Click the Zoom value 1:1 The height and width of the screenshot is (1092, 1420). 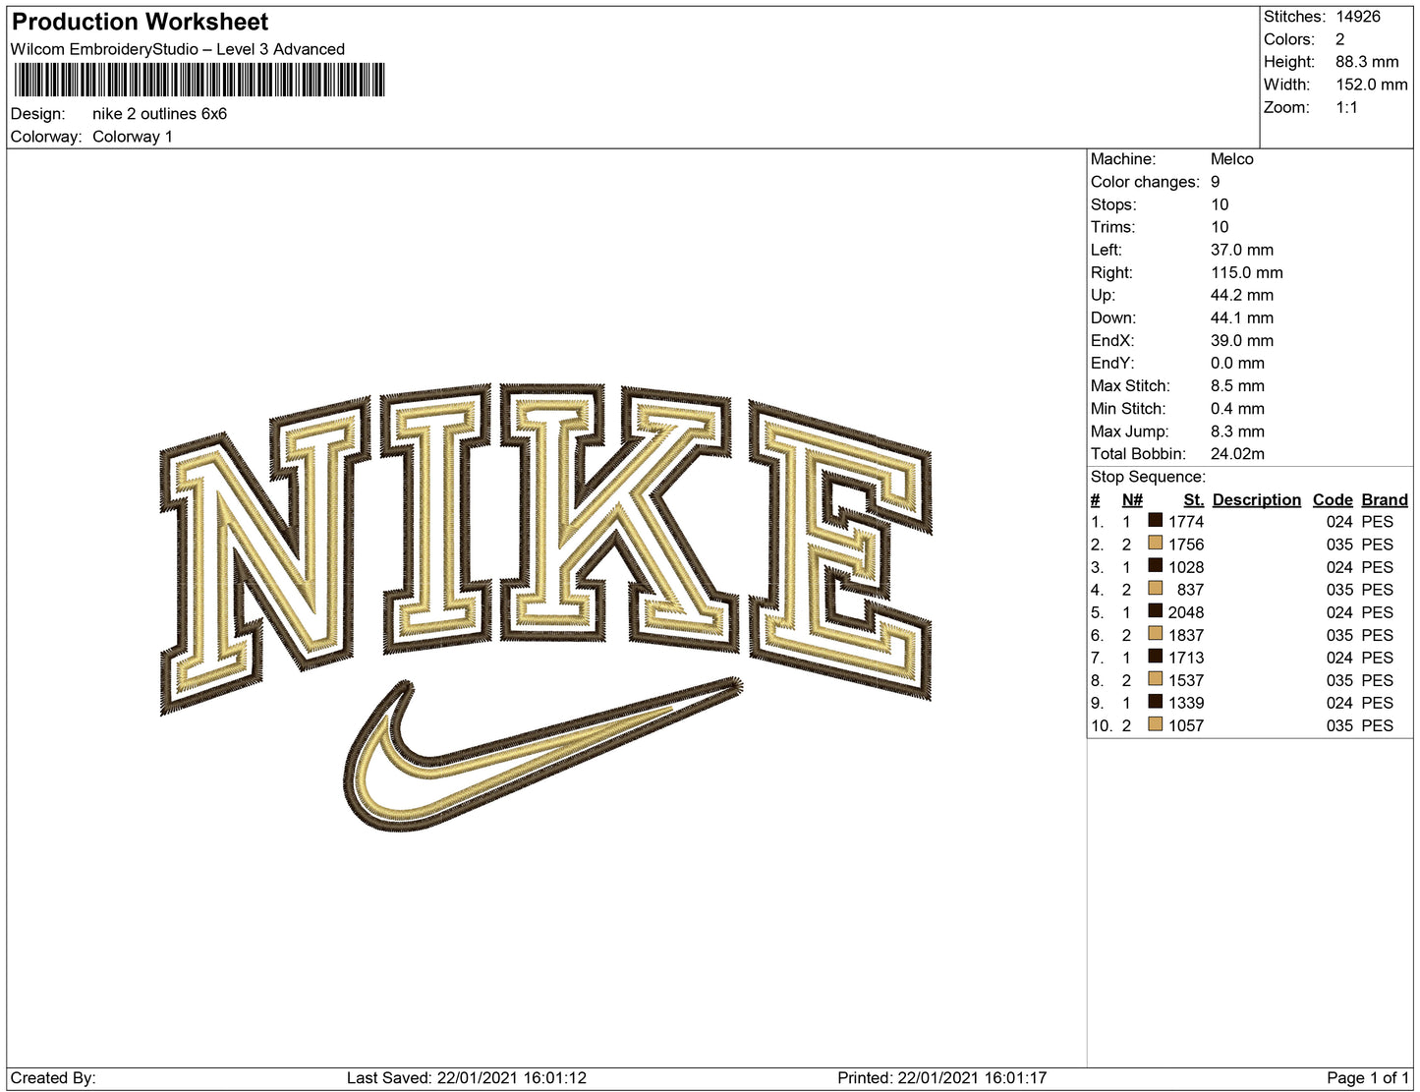[x=1346, y=107]
